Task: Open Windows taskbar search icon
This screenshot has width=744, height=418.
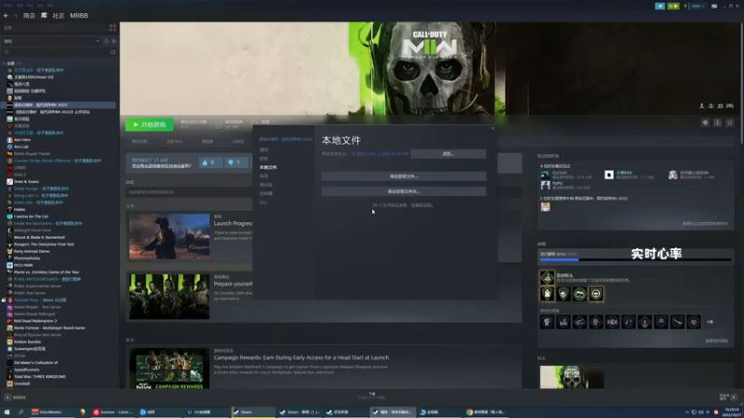Action: (x=20, y=412)
